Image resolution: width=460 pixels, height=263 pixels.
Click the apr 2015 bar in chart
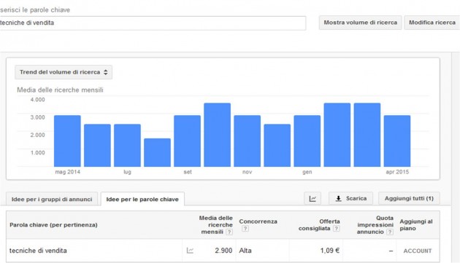pyautogui.click(x=397, y=141)
